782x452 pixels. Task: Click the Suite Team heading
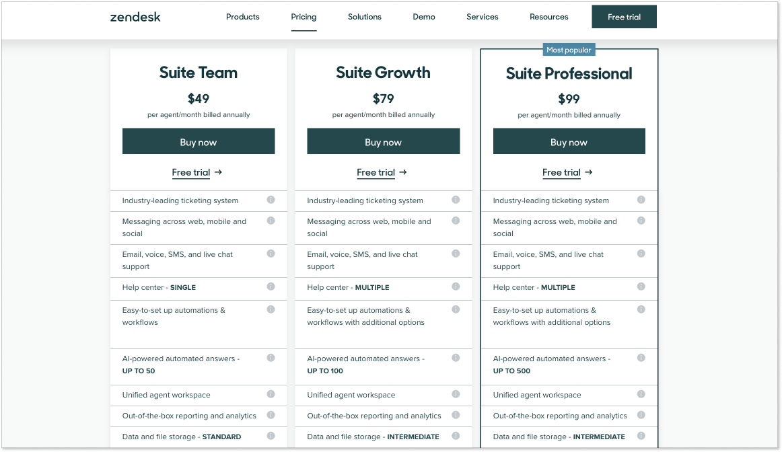[x=199, y=73]
